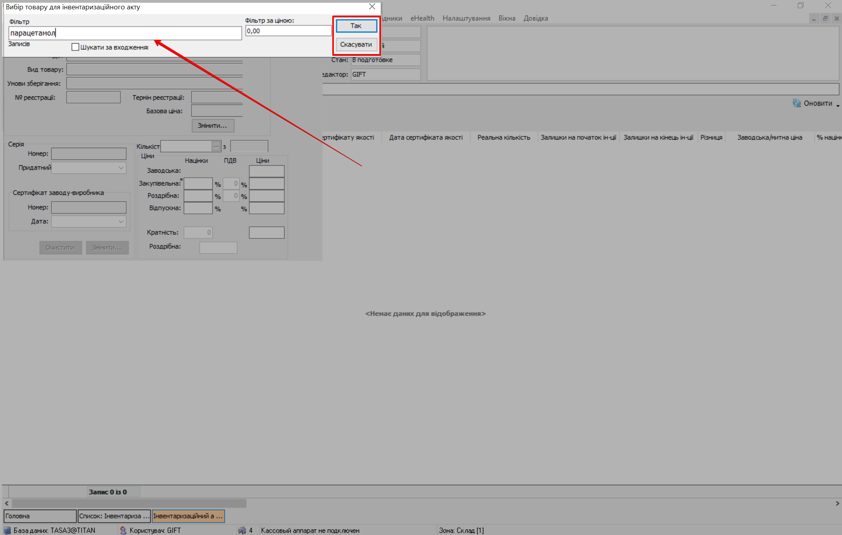Click the database icon in status bar
Screen dimensions: 842x535
(7, 530)
